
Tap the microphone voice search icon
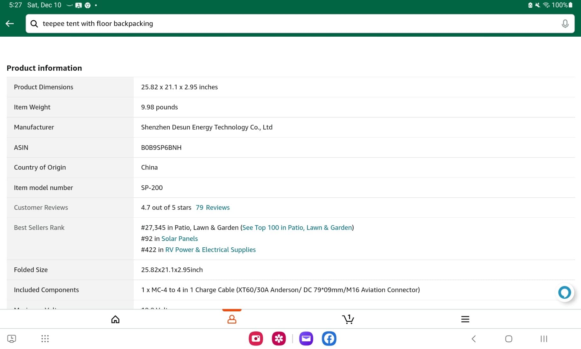click(565, 24)
